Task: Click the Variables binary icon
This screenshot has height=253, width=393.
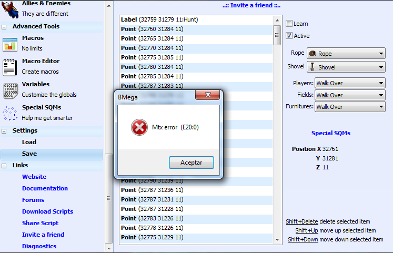Action: coord(10,90)
